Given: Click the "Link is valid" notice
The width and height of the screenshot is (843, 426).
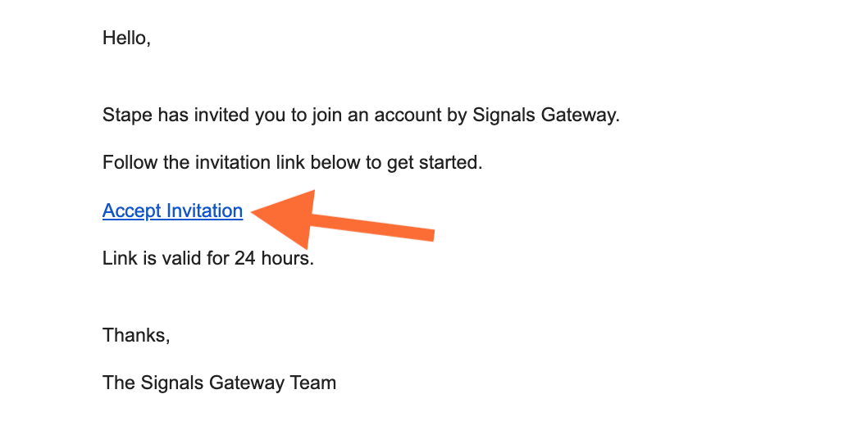Looking at the screenshot, I should click(208, 258).
